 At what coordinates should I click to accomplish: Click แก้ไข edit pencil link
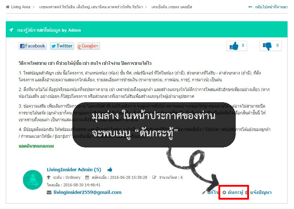click(x=211, y=192)
